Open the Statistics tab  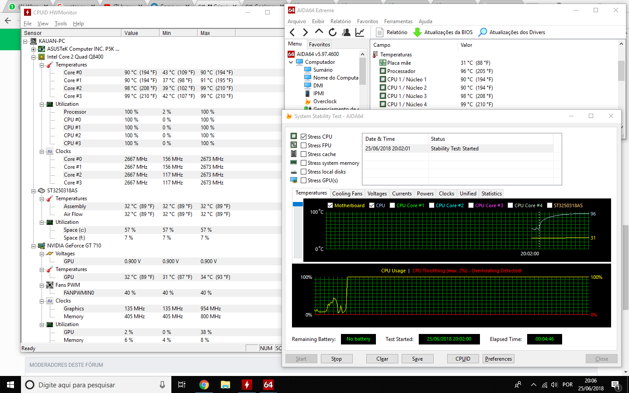[x=491, y=194]
